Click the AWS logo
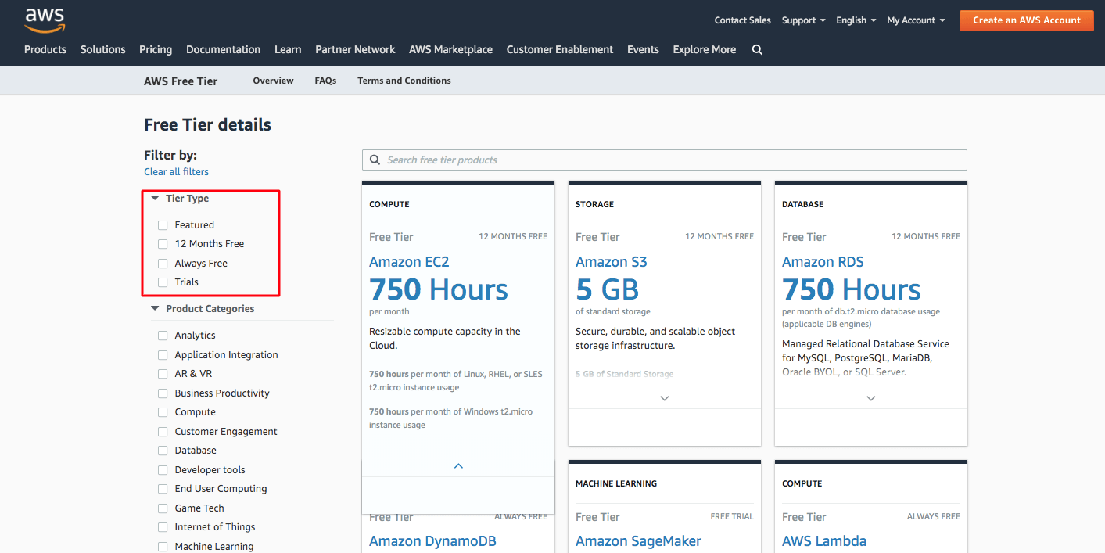Viewport: 1105px width, 553px height. (x=44, y=20)
